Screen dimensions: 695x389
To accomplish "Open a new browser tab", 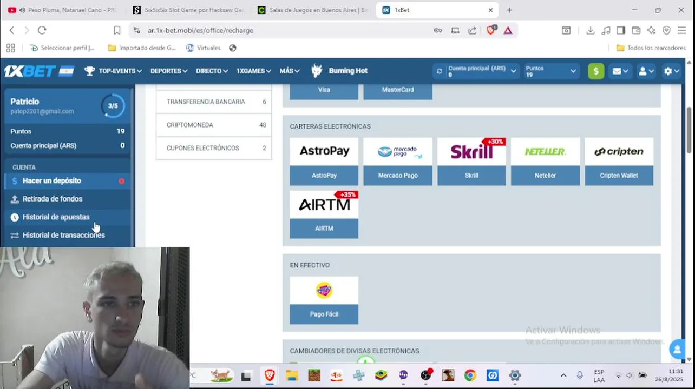I will coord(509,10).
